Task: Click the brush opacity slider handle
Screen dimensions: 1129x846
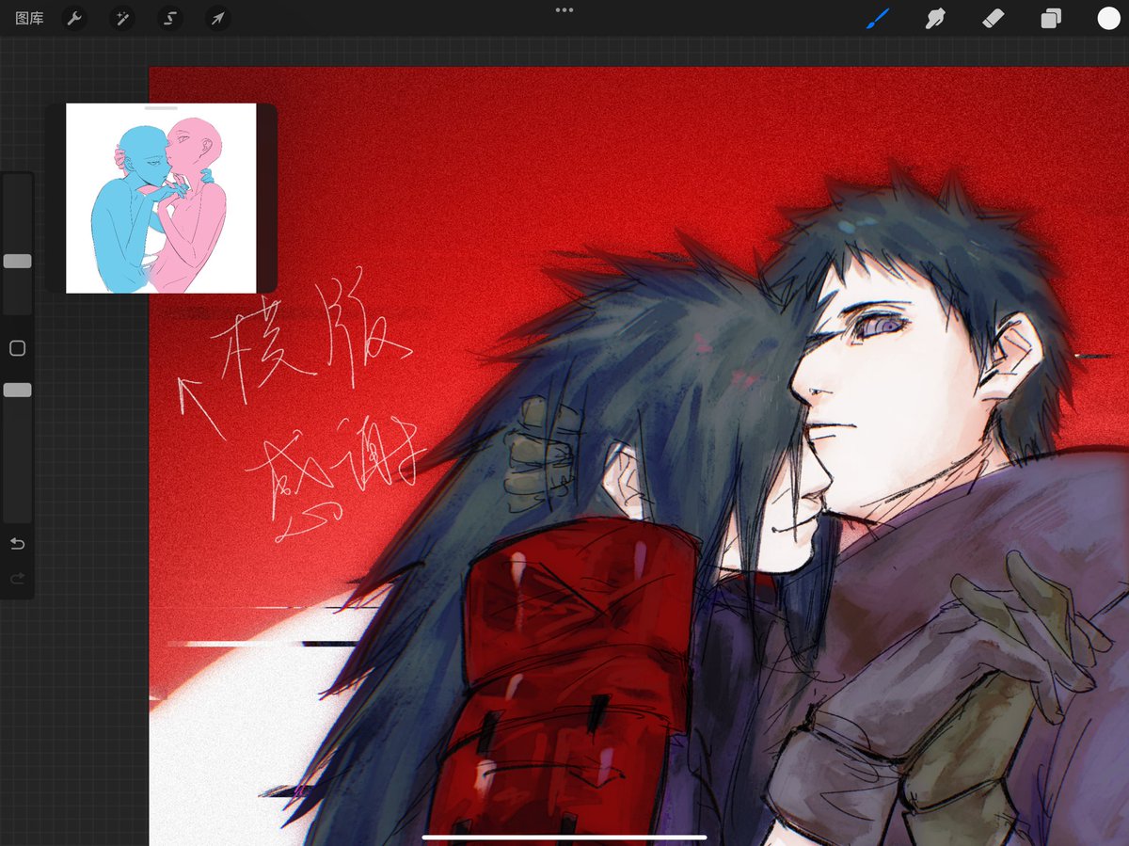Action: click(x=17, y=390)
